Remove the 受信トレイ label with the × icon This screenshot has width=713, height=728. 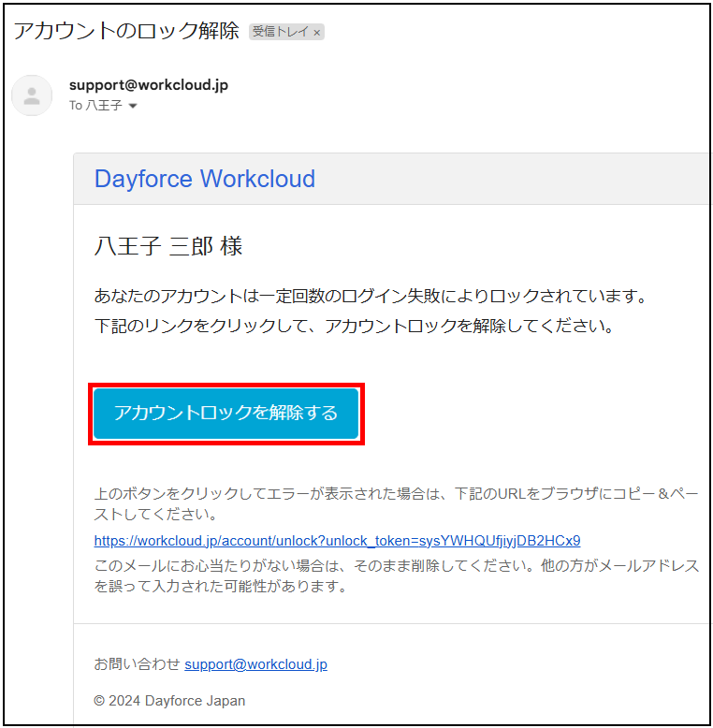pyautogui.click(x=316, y=32)
